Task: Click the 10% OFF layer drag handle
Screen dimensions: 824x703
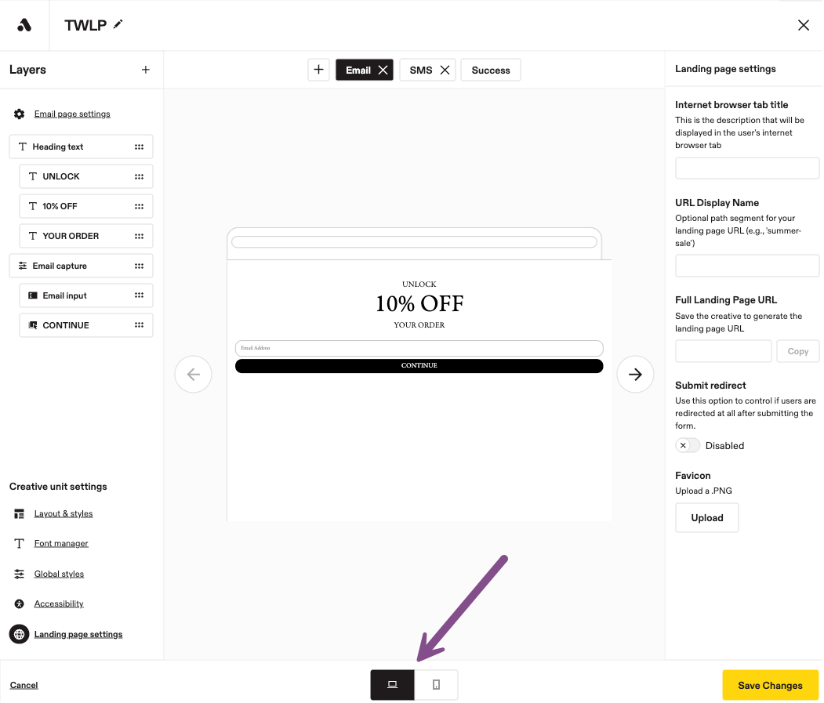Action: [x=139, y=206]
